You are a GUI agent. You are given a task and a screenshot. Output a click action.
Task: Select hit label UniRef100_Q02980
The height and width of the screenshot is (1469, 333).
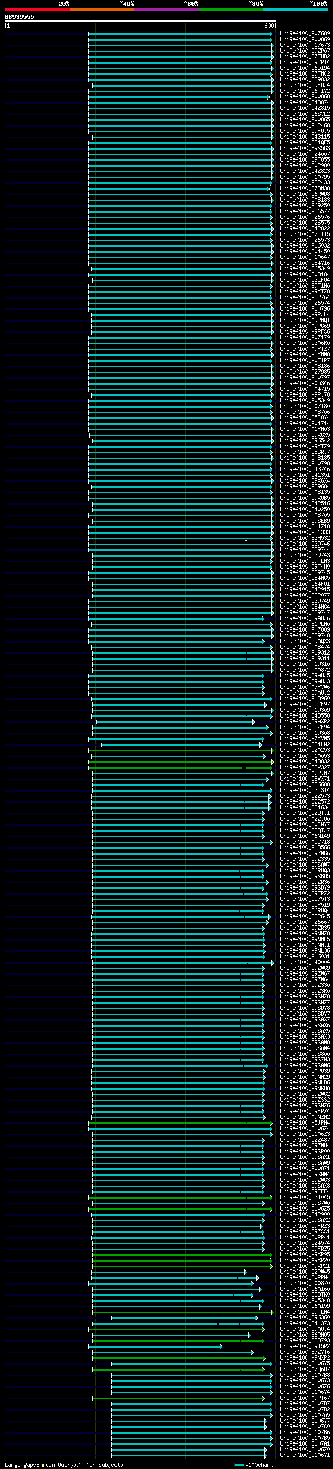(x=304, y=165)
